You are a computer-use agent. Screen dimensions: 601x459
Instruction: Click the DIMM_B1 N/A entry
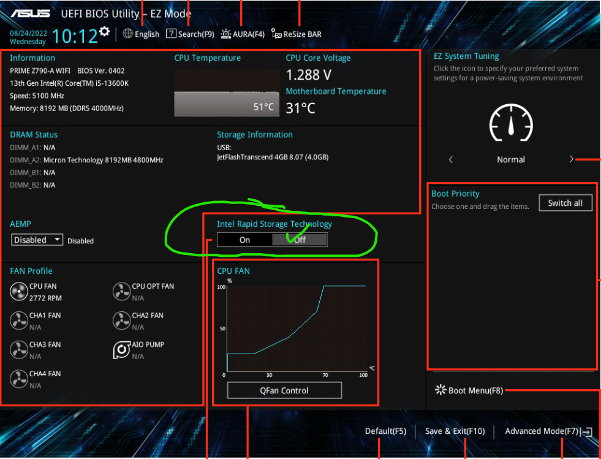click(32, 173)
